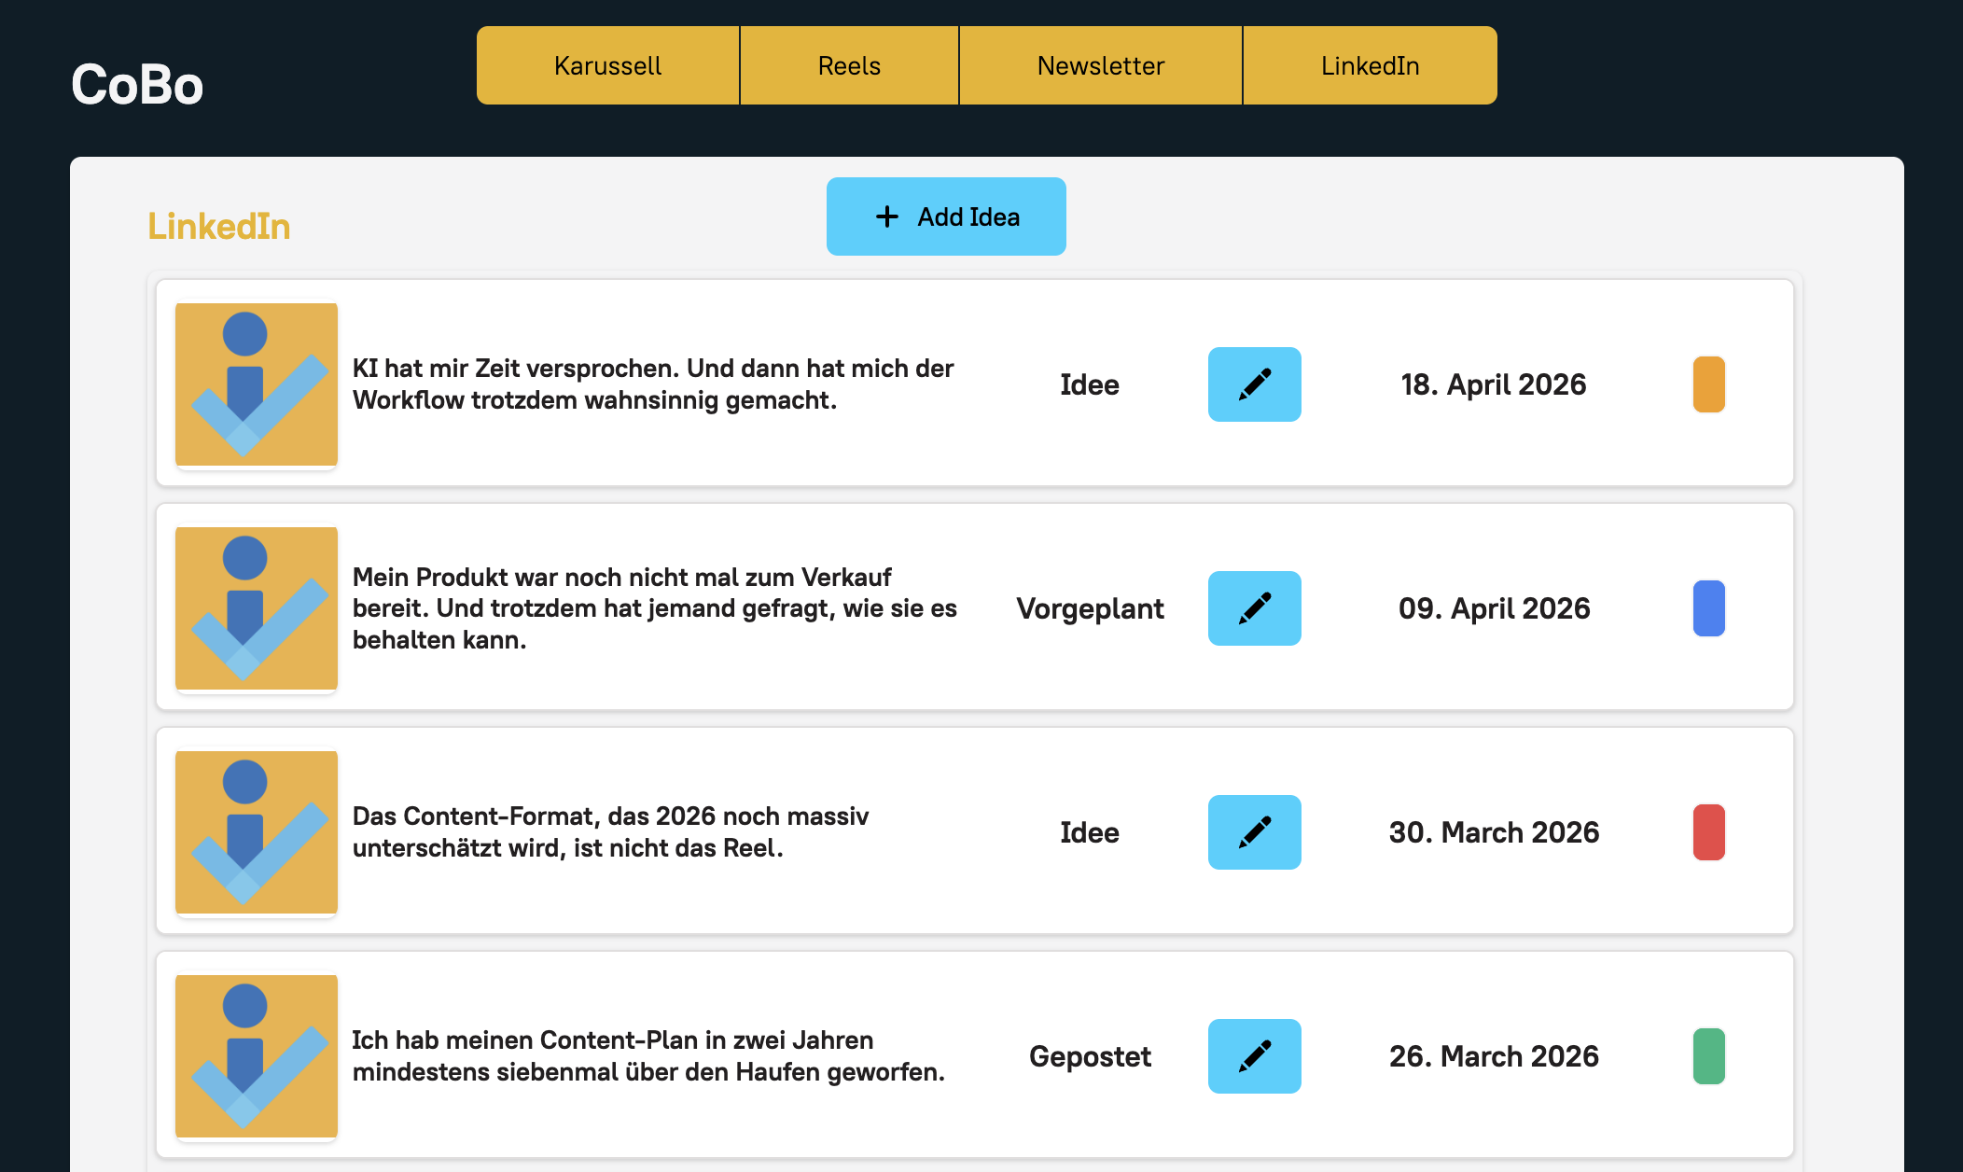Click thumbnail of Content-Format post
This screenshot has width=1963, height=1172.
257,832
